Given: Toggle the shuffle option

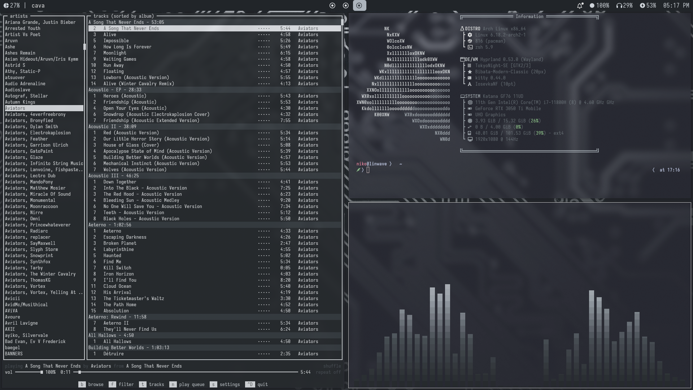Looking at the screenshot, I should (332, 366).
